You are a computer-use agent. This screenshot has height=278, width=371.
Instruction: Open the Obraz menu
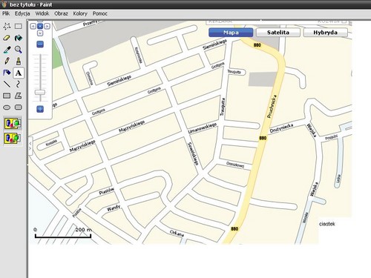tap(61, 13)
